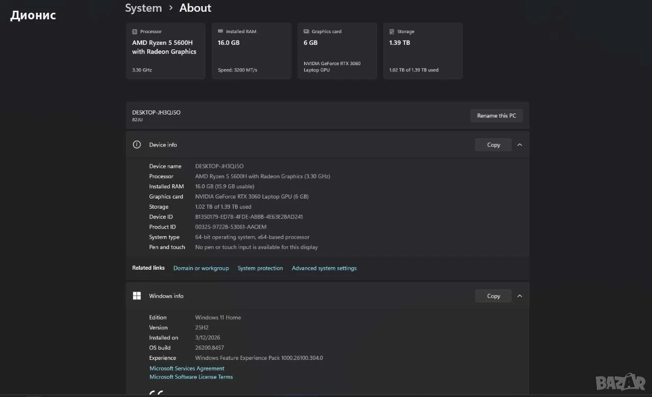The width and height of the screenshot is (652, 397).
Task: Click the Product ID value 00325-97228-53061-AAOEM
Action: [231, 227]
